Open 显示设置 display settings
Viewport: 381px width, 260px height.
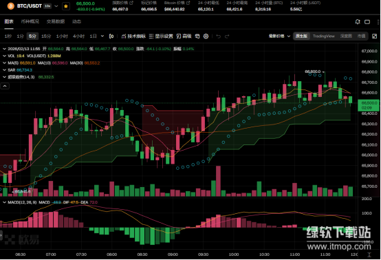pos(161,36)
